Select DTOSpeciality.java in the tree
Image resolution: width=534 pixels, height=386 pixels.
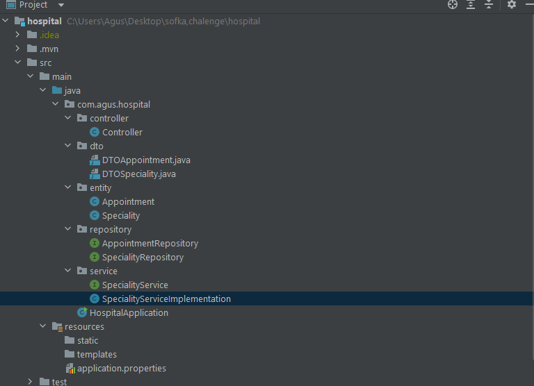coord(139,174)
